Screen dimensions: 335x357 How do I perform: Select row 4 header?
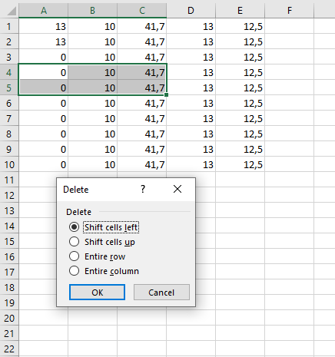[x=9, y=72]
